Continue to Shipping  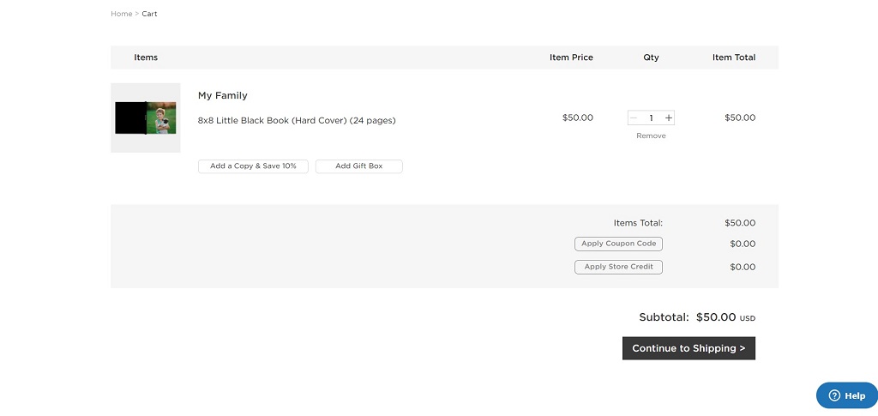click(689, 348)
